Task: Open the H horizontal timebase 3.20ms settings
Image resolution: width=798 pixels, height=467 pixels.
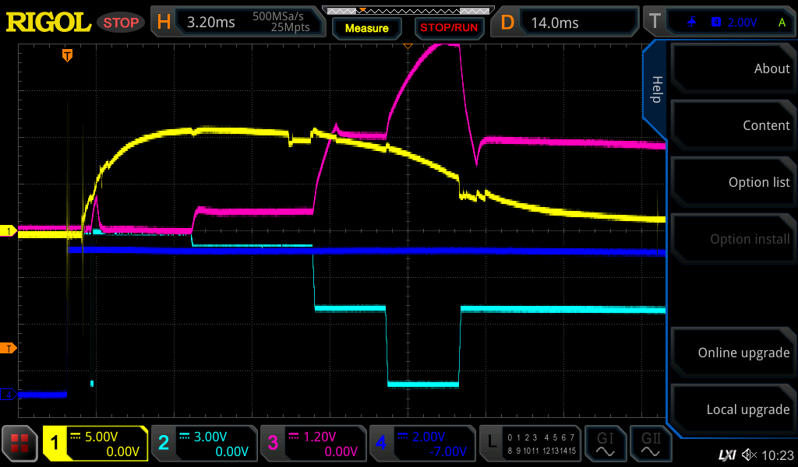Action: click(x=238, y=23)
